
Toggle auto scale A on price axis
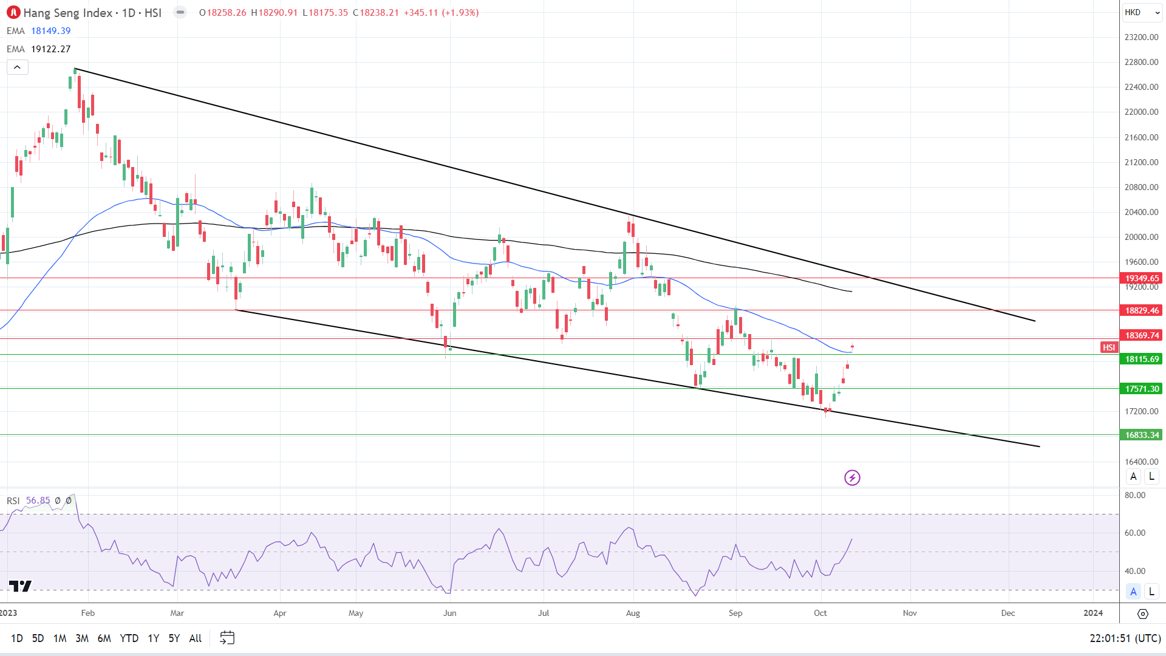(x=1133, y=477)
